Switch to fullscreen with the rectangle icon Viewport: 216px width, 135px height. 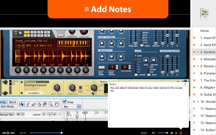(x=186, y=133)
